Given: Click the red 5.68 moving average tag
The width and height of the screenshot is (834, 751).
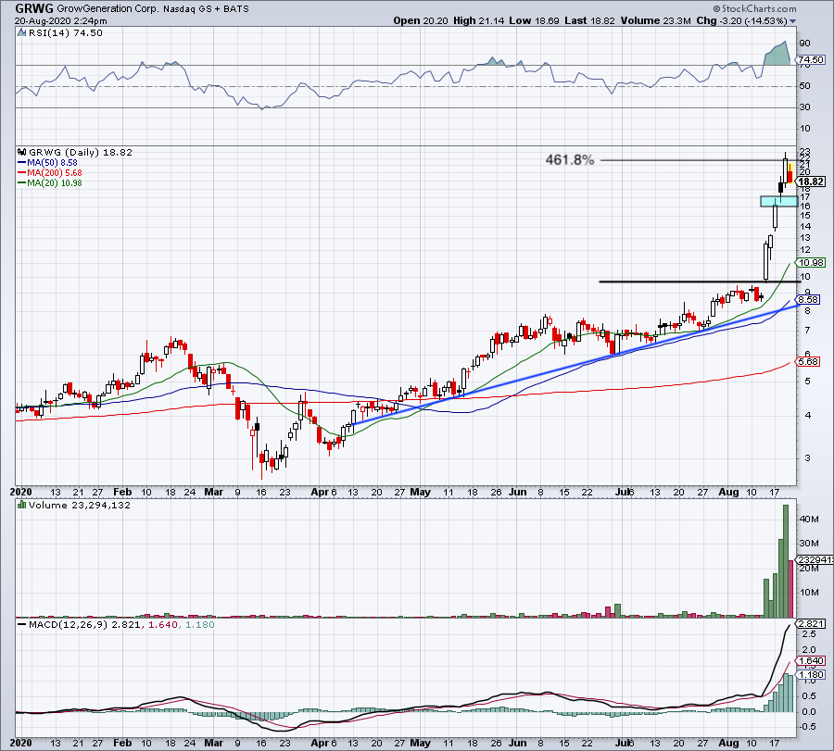Looking at the screenshot, I should pos(808,362).
